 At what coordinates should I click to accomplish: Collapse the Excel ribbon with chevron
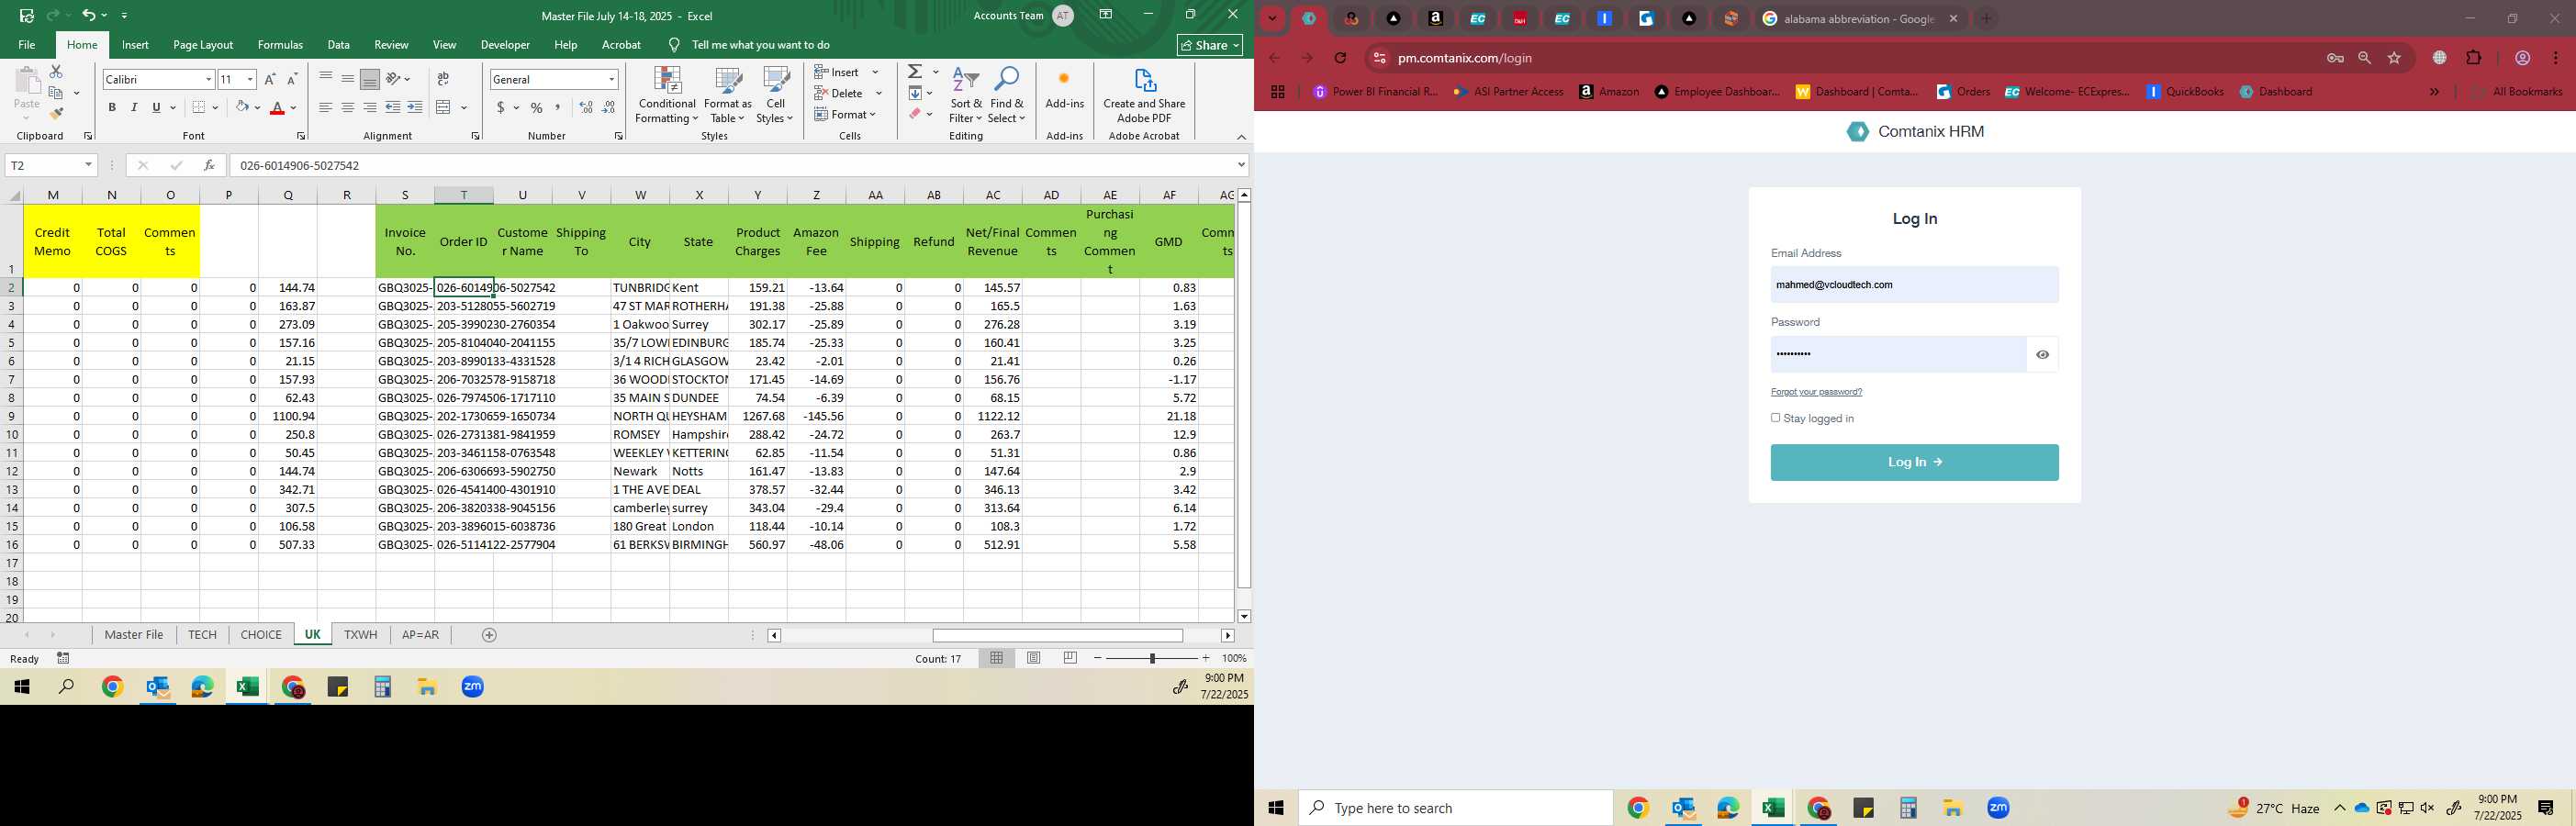coord(1241,137)
